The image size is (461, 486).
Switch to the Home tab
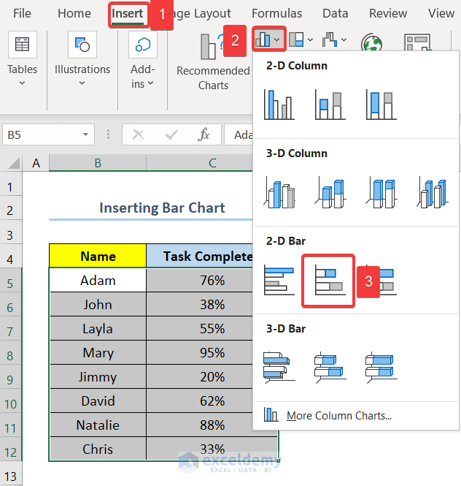74,13
